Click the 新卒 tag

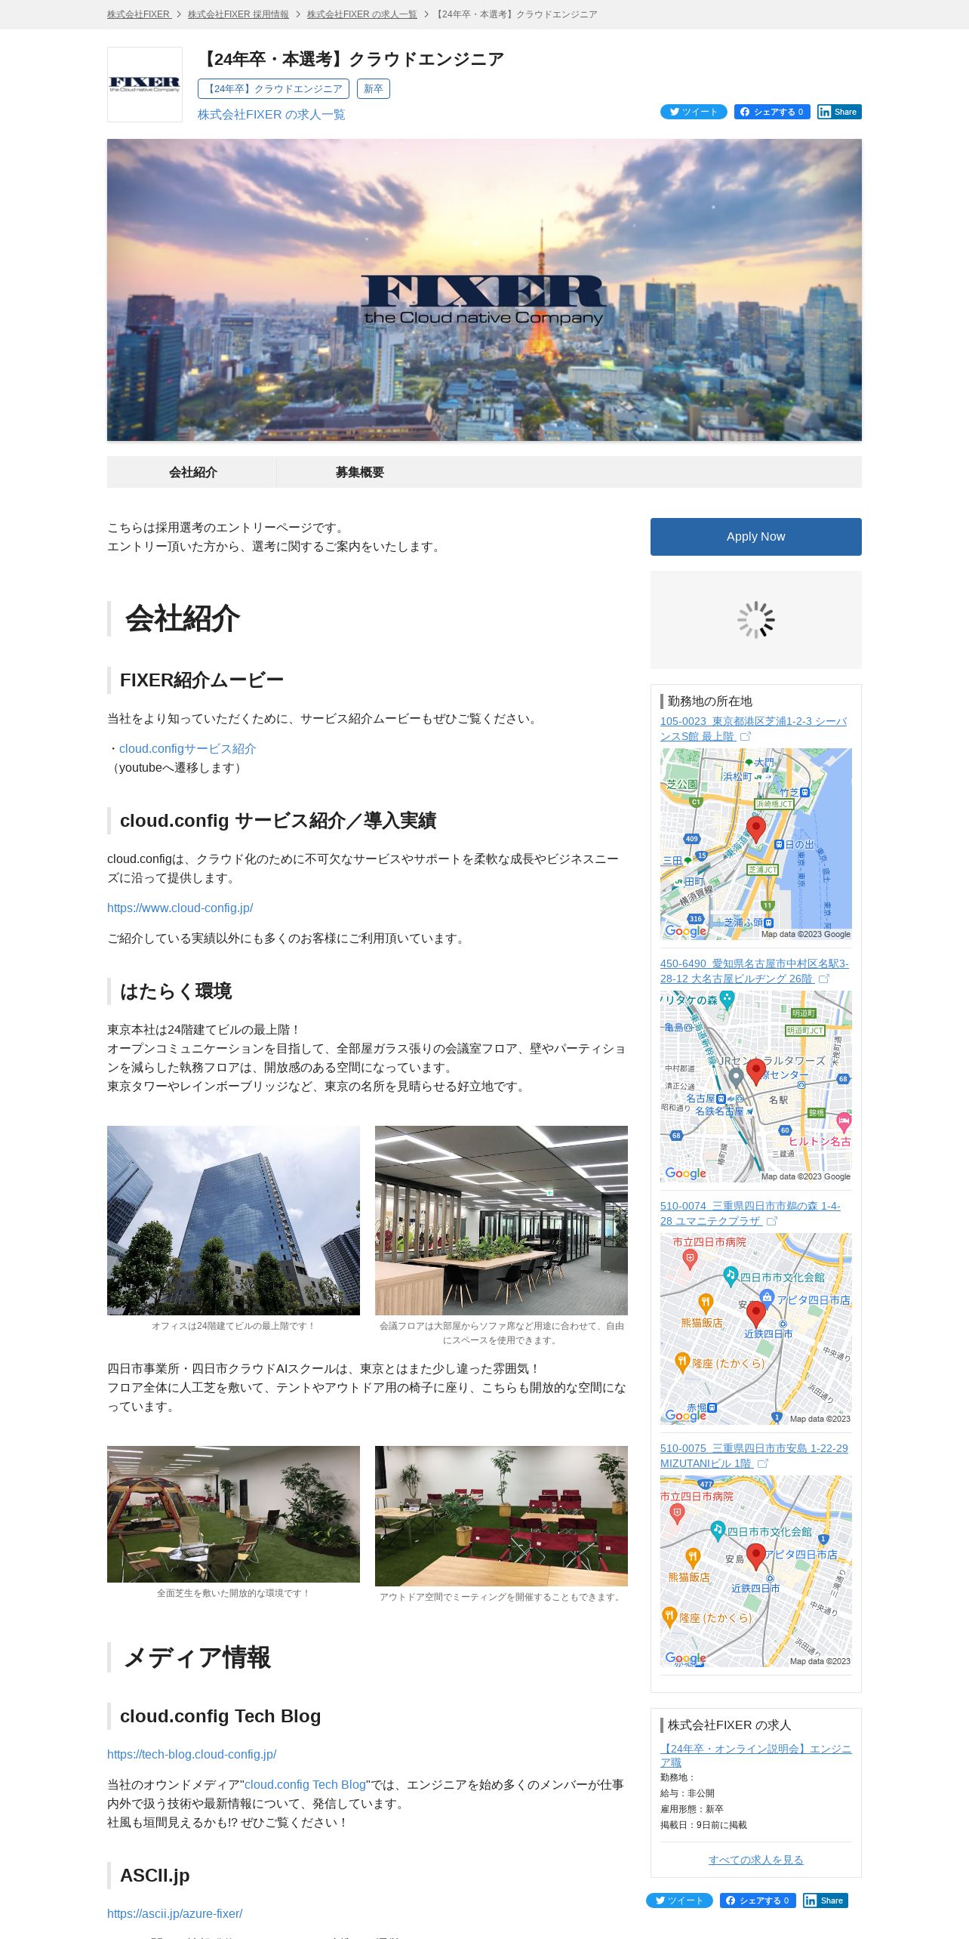pyautogui.click(x=374, y=89)
